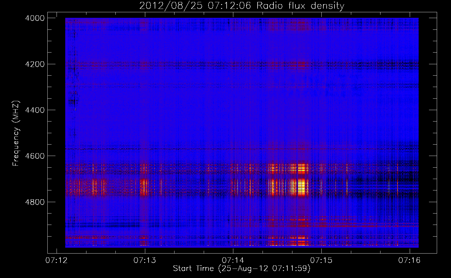Select the 4800 frequency tick label
The image size is (451, 278).
coord(35,202)
